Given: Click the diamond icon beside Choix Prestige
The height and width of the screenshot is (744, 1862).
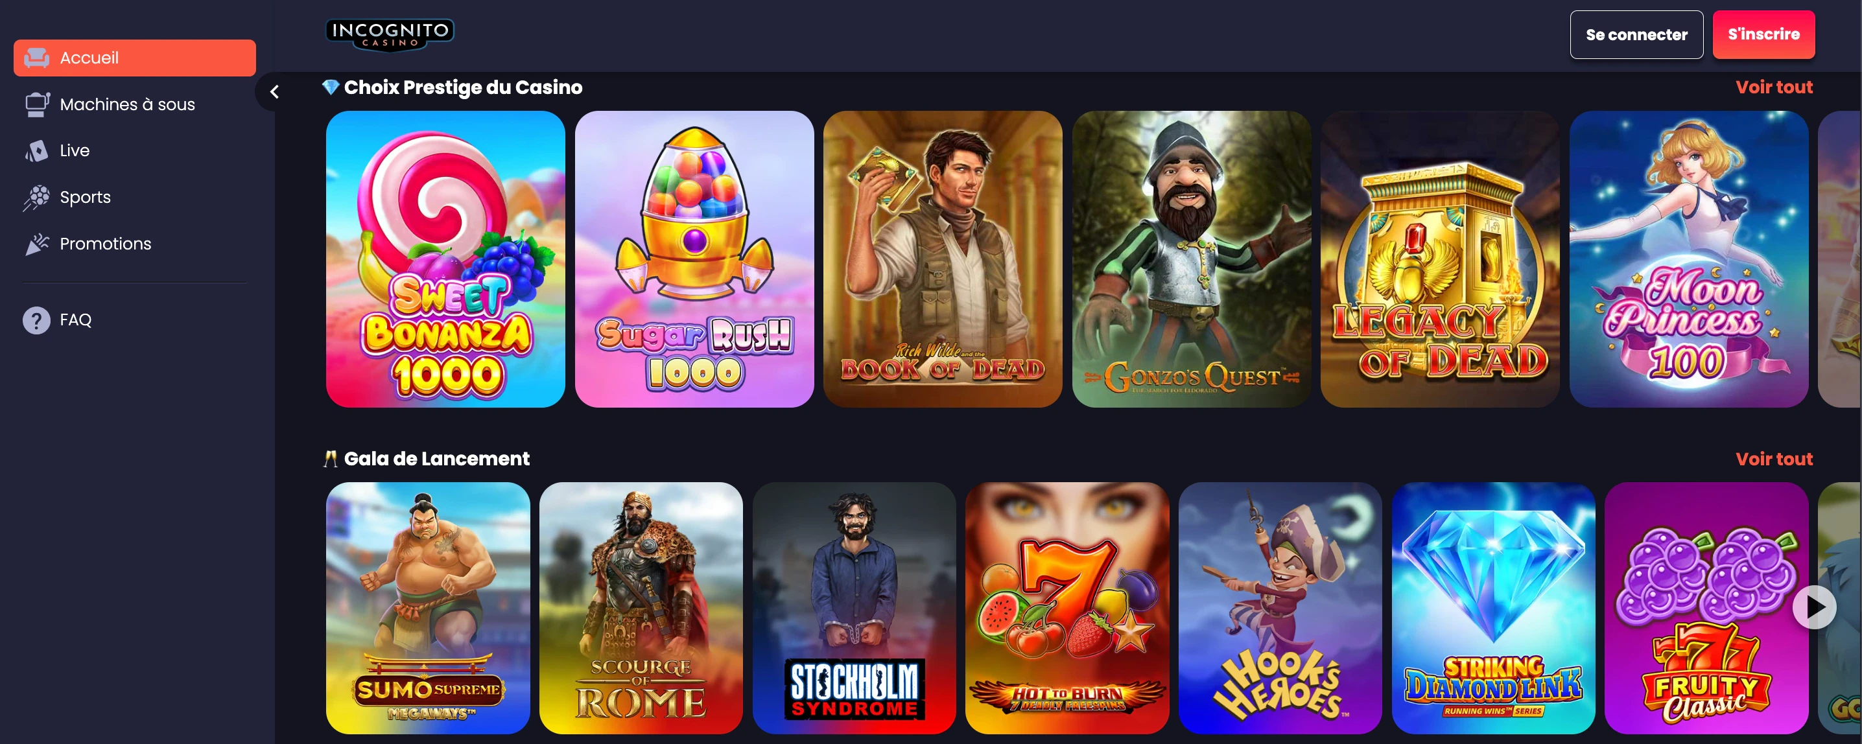Looking at the screenshot, I should pos(331,87).
